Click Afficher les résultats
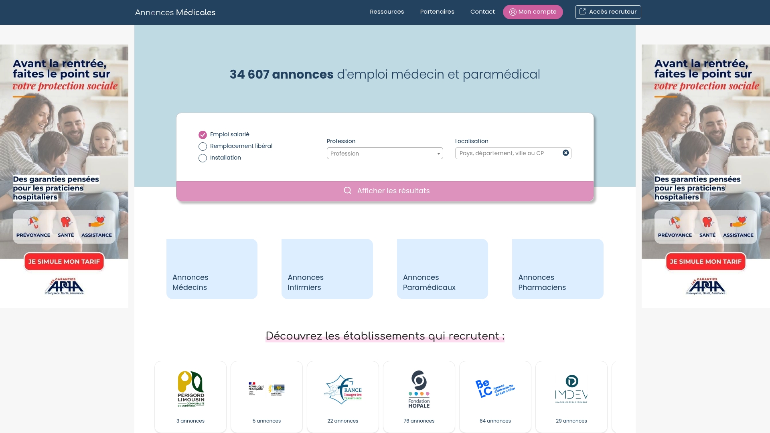 coord(385,191)
